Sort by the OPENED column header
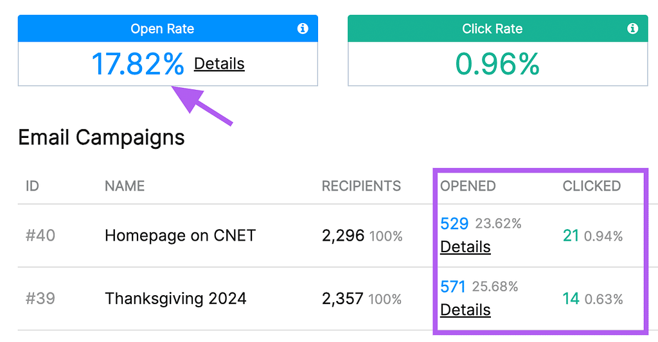This screenshot has width=658, height=342. pyautogui.click(x=468, y=186)
